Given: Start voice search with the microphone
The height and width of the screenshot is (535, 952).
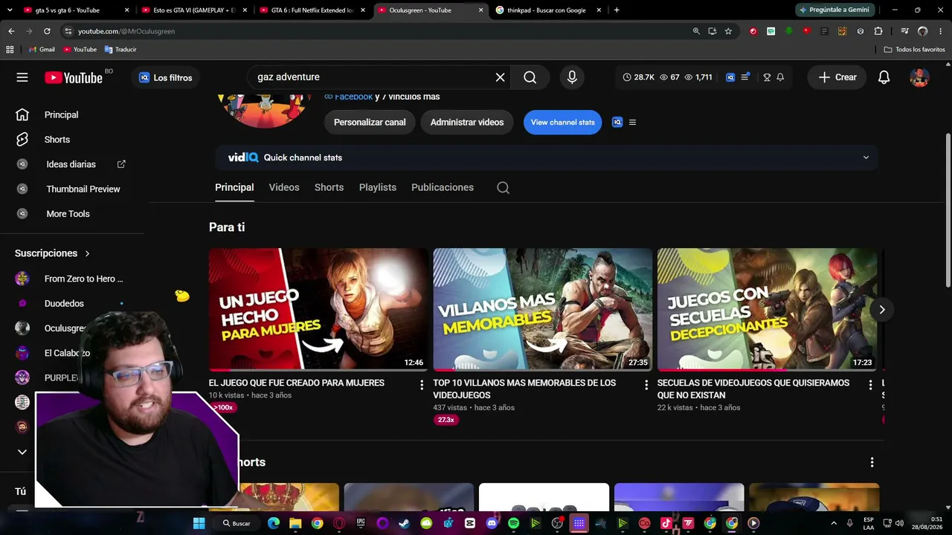Looking at the screenshot, I should point(572,77).
